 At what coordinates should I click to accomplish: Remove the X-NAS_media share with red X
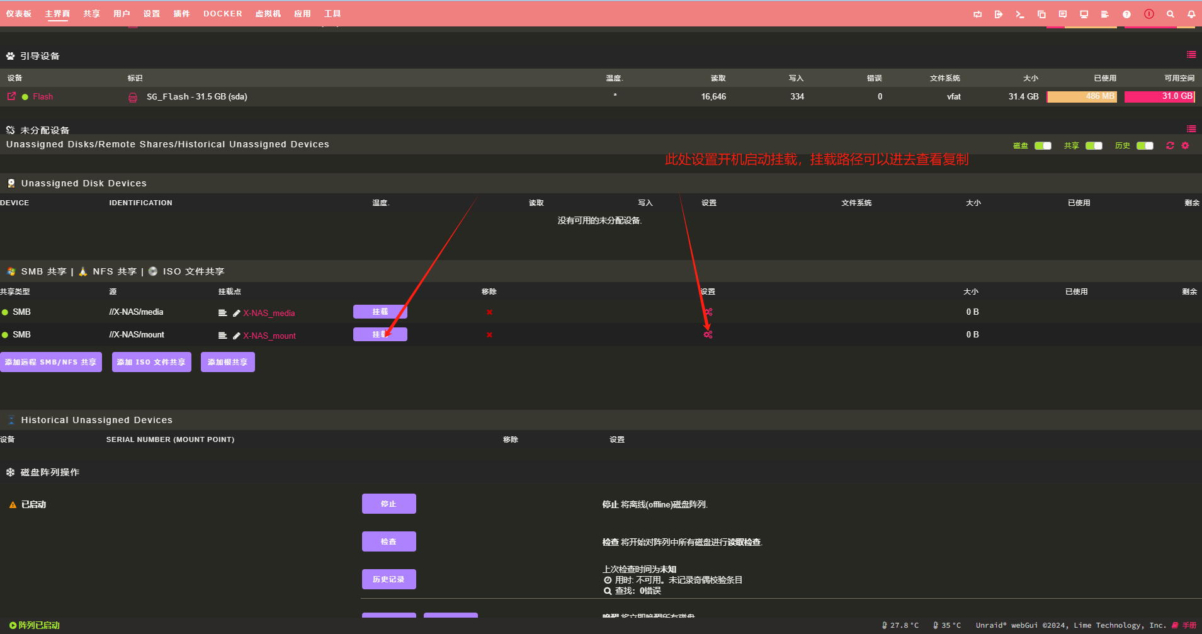pos(489,312)
